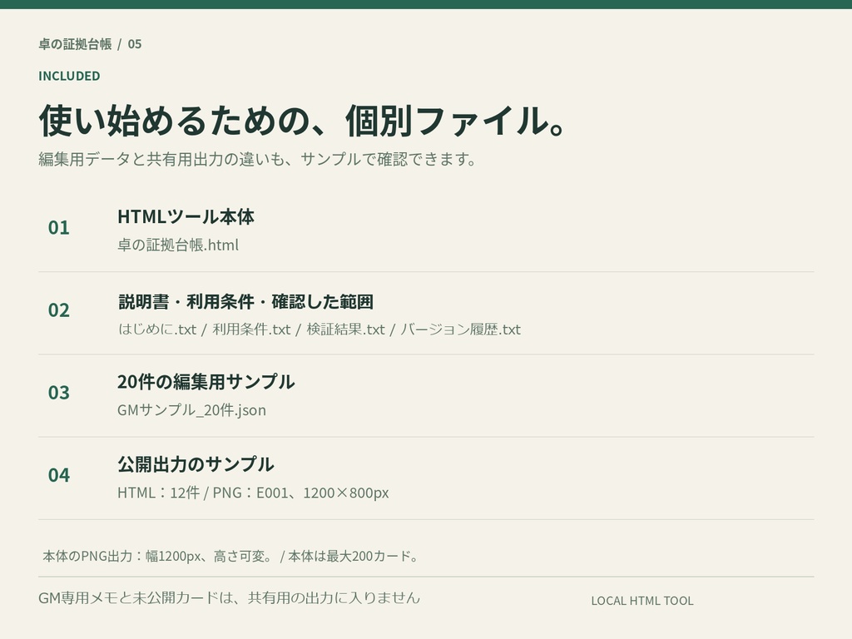The height and width of the screenshot is (639, 852).
Task: Click the number 01 in the list
Action: pos(59,228)
